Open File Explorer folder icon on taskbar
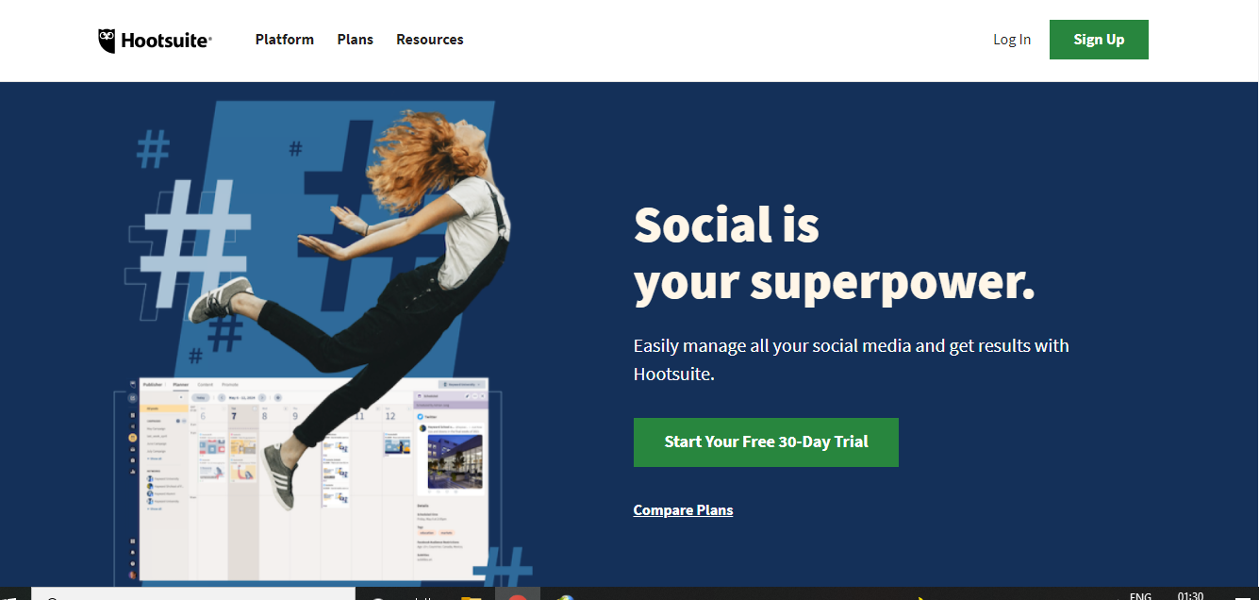The height and width of the screenshot is (600, 1259). [x=472, y=596]
